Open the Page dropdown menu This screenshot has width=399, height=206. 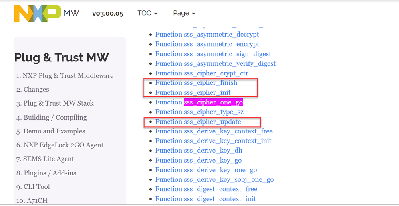(184, 13)
